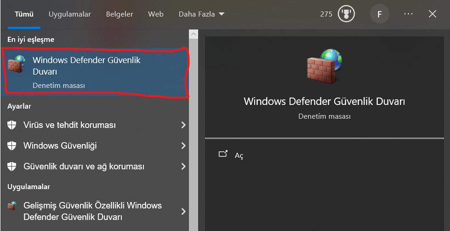The height and width of the screenshot is (231, 450).
Task: Open the three-dots options menu
Action: coord(408,14)
